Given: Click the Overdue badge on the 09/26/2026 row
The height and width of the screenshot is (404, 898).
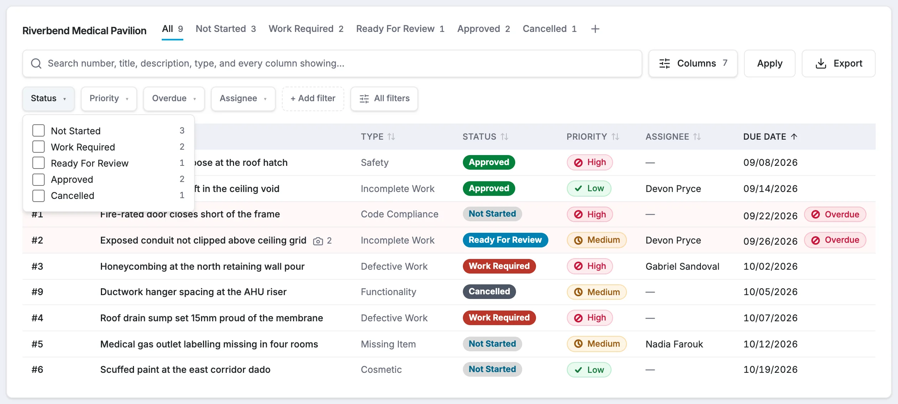Looking at the screenshot, I should coord(835,240).
